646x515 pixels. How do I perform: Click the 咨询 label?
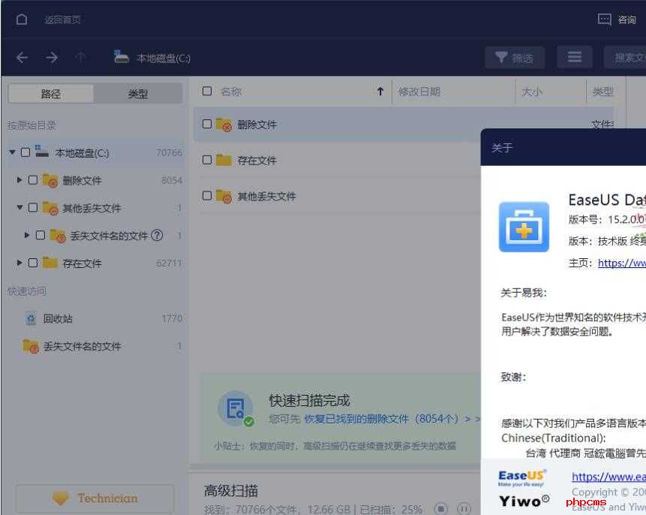(x=627, y=20)
